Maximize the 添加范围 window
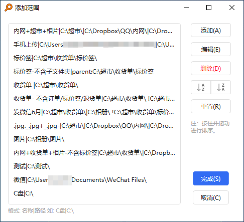This screenshot has width=244, height=222. [209, 8]
